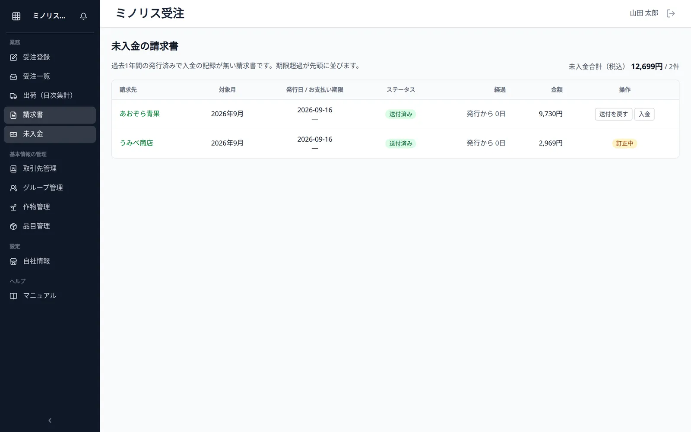
Task: Click the グループ管理 users icon
Action: (x=13, y=188)
